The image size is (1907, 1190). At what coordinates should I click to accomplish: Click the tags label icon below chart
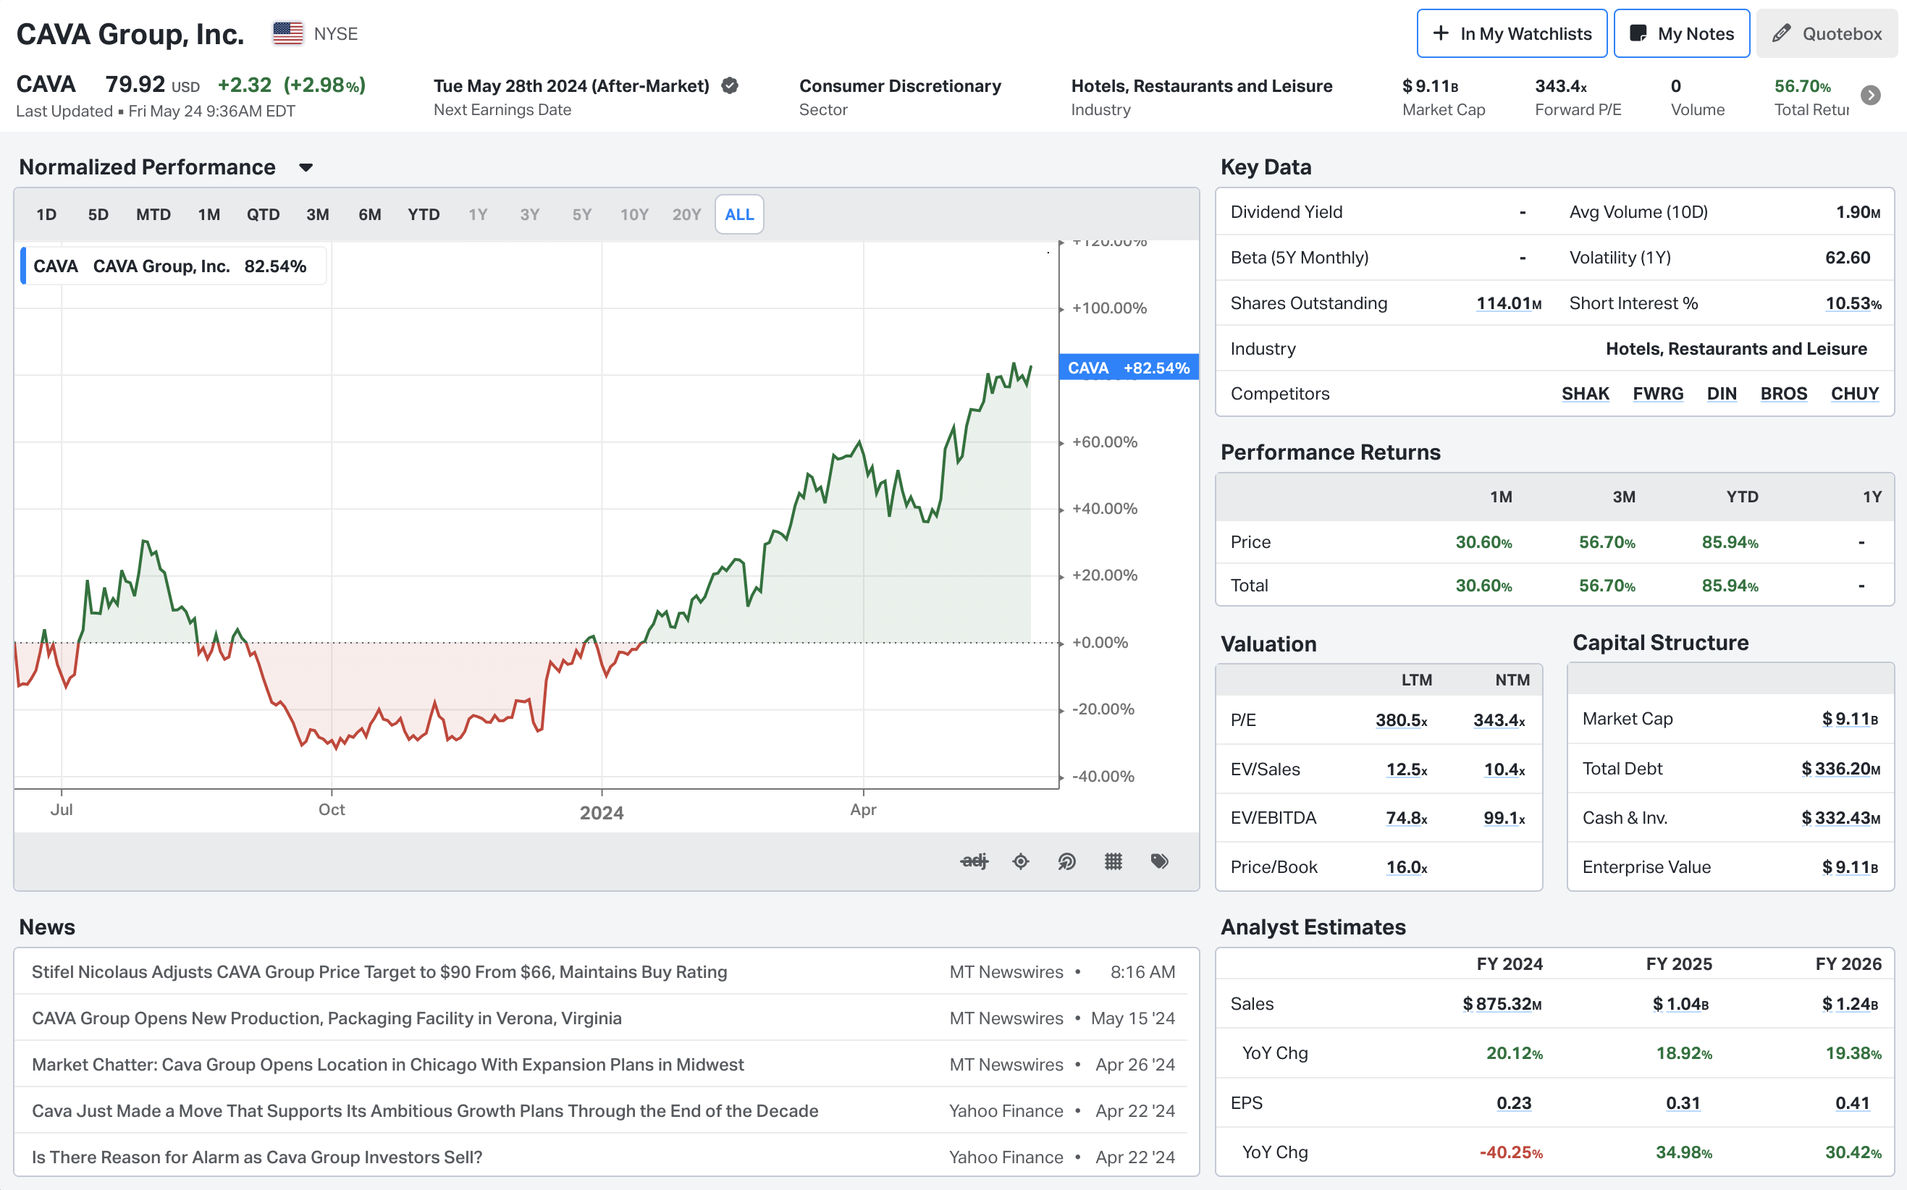tap(1159, 861)
